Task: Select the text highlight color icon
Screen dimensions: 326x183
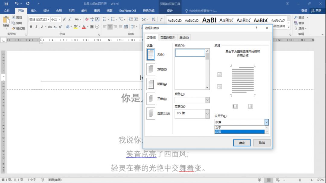Action: point(75,27)
